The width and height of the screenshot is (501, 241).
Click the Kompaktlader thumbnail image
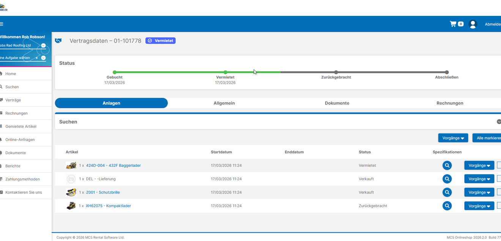pyautogui.click(x=71, y=206)
